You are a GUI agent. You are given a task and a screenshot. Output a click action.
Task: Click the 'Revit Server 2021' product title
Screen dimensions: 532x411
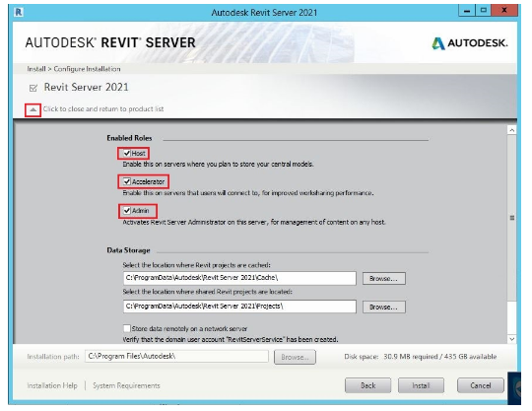click(x=86, y=88)
